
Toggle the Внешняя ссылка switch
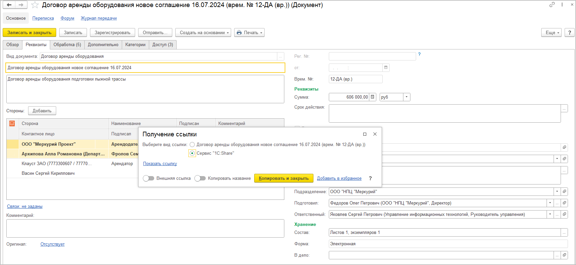click(148, 178)
